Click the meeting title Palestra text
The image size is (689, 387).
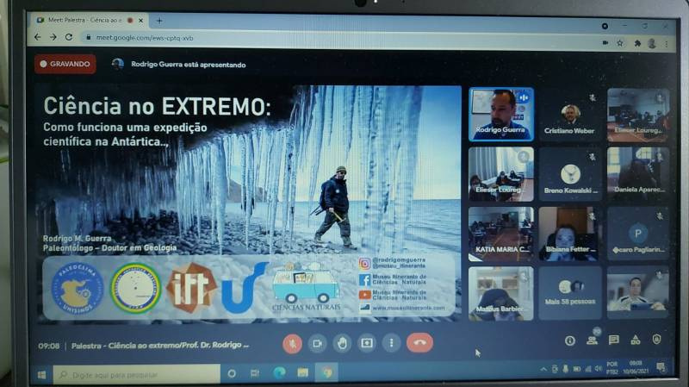point(160,346)
